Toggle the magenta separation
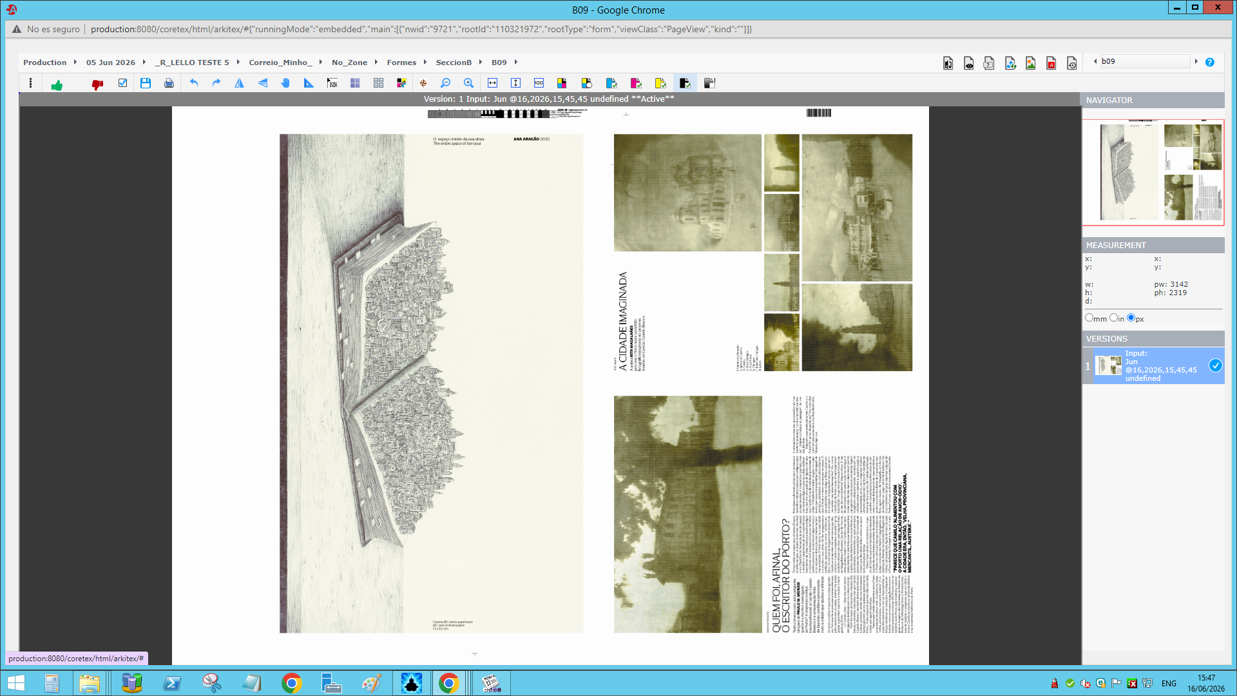The height and width of the screenshot is (696, 1237). (x=636, y=83)
